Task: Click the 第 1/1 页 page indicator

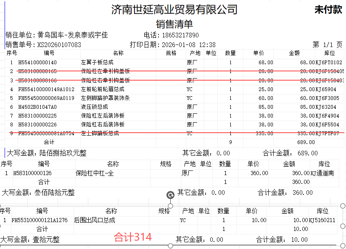Action: pos(327,45)
